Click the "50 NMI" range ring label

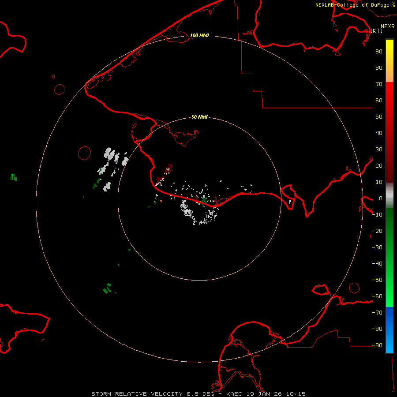tap(199, 117)
